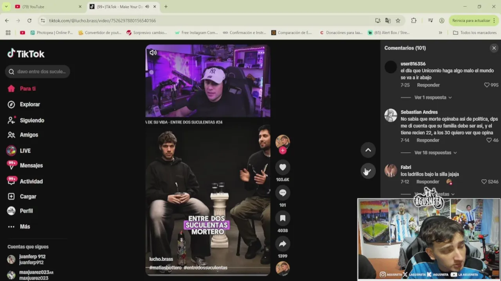Image resolution: width=501 pixels, height=281 pixels.
Task: Go back in the browser
Action: pyautogui.click(x=7, y=20)
